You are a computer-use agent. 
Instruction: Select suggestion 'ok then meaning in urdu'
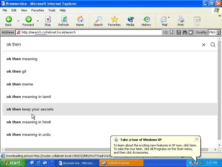click(x=110, y=134)
